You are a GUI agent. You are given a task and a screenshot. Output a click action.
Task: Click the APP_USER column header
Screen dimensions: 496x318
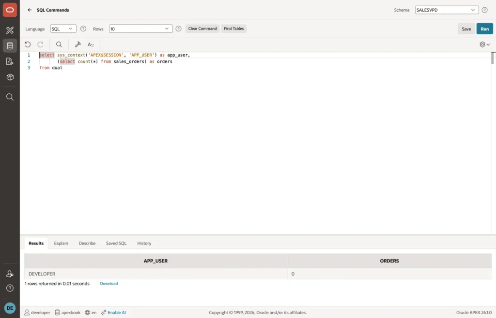pos(155,261)
